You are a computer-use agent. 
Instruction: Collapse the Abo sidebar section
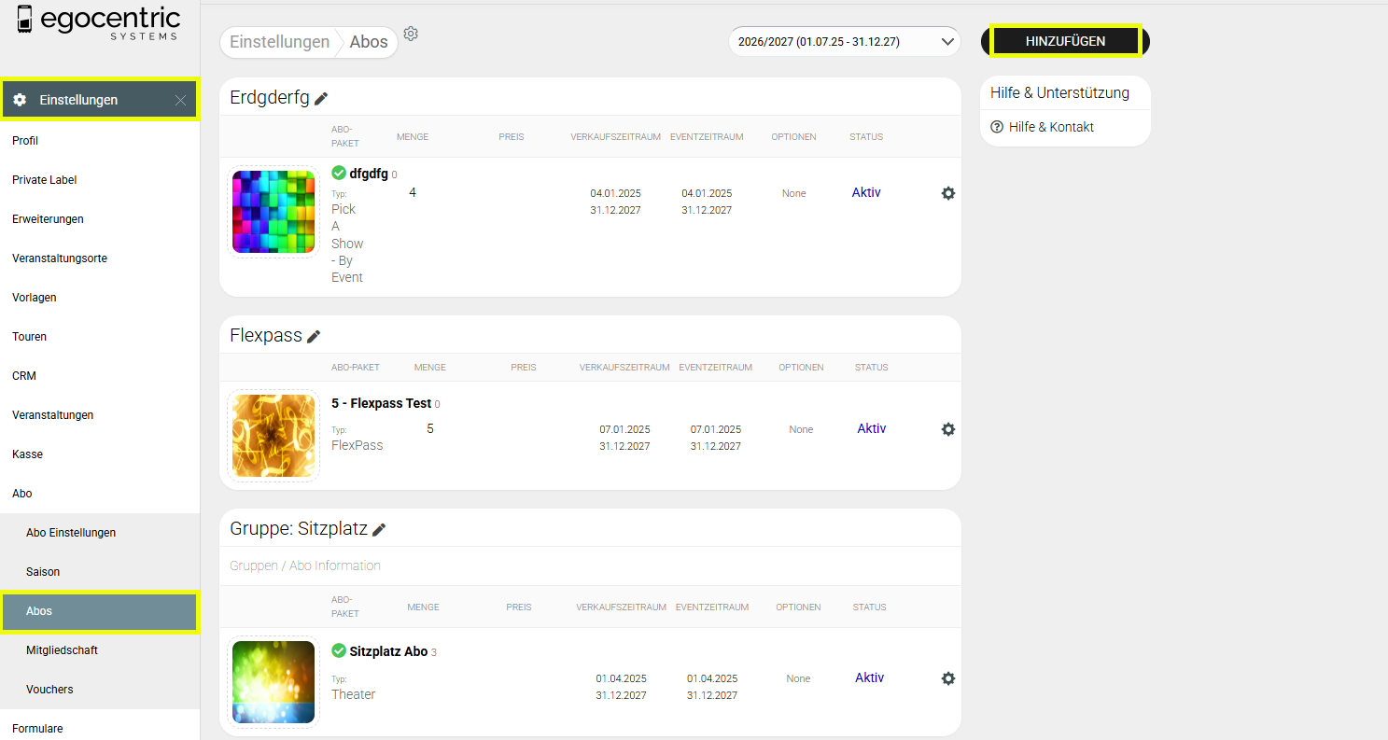(22, 494)
